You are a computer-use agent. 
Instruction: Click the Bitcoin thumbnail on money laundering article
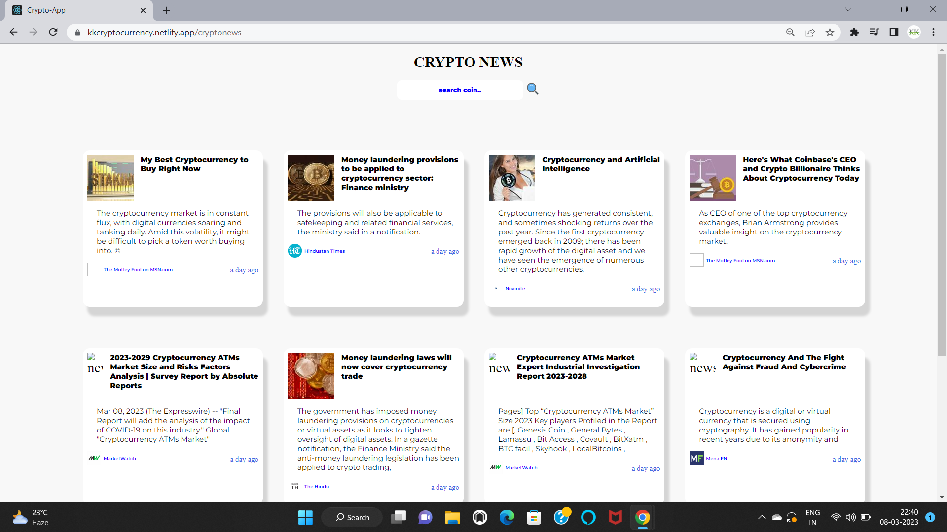pos(311,177)
